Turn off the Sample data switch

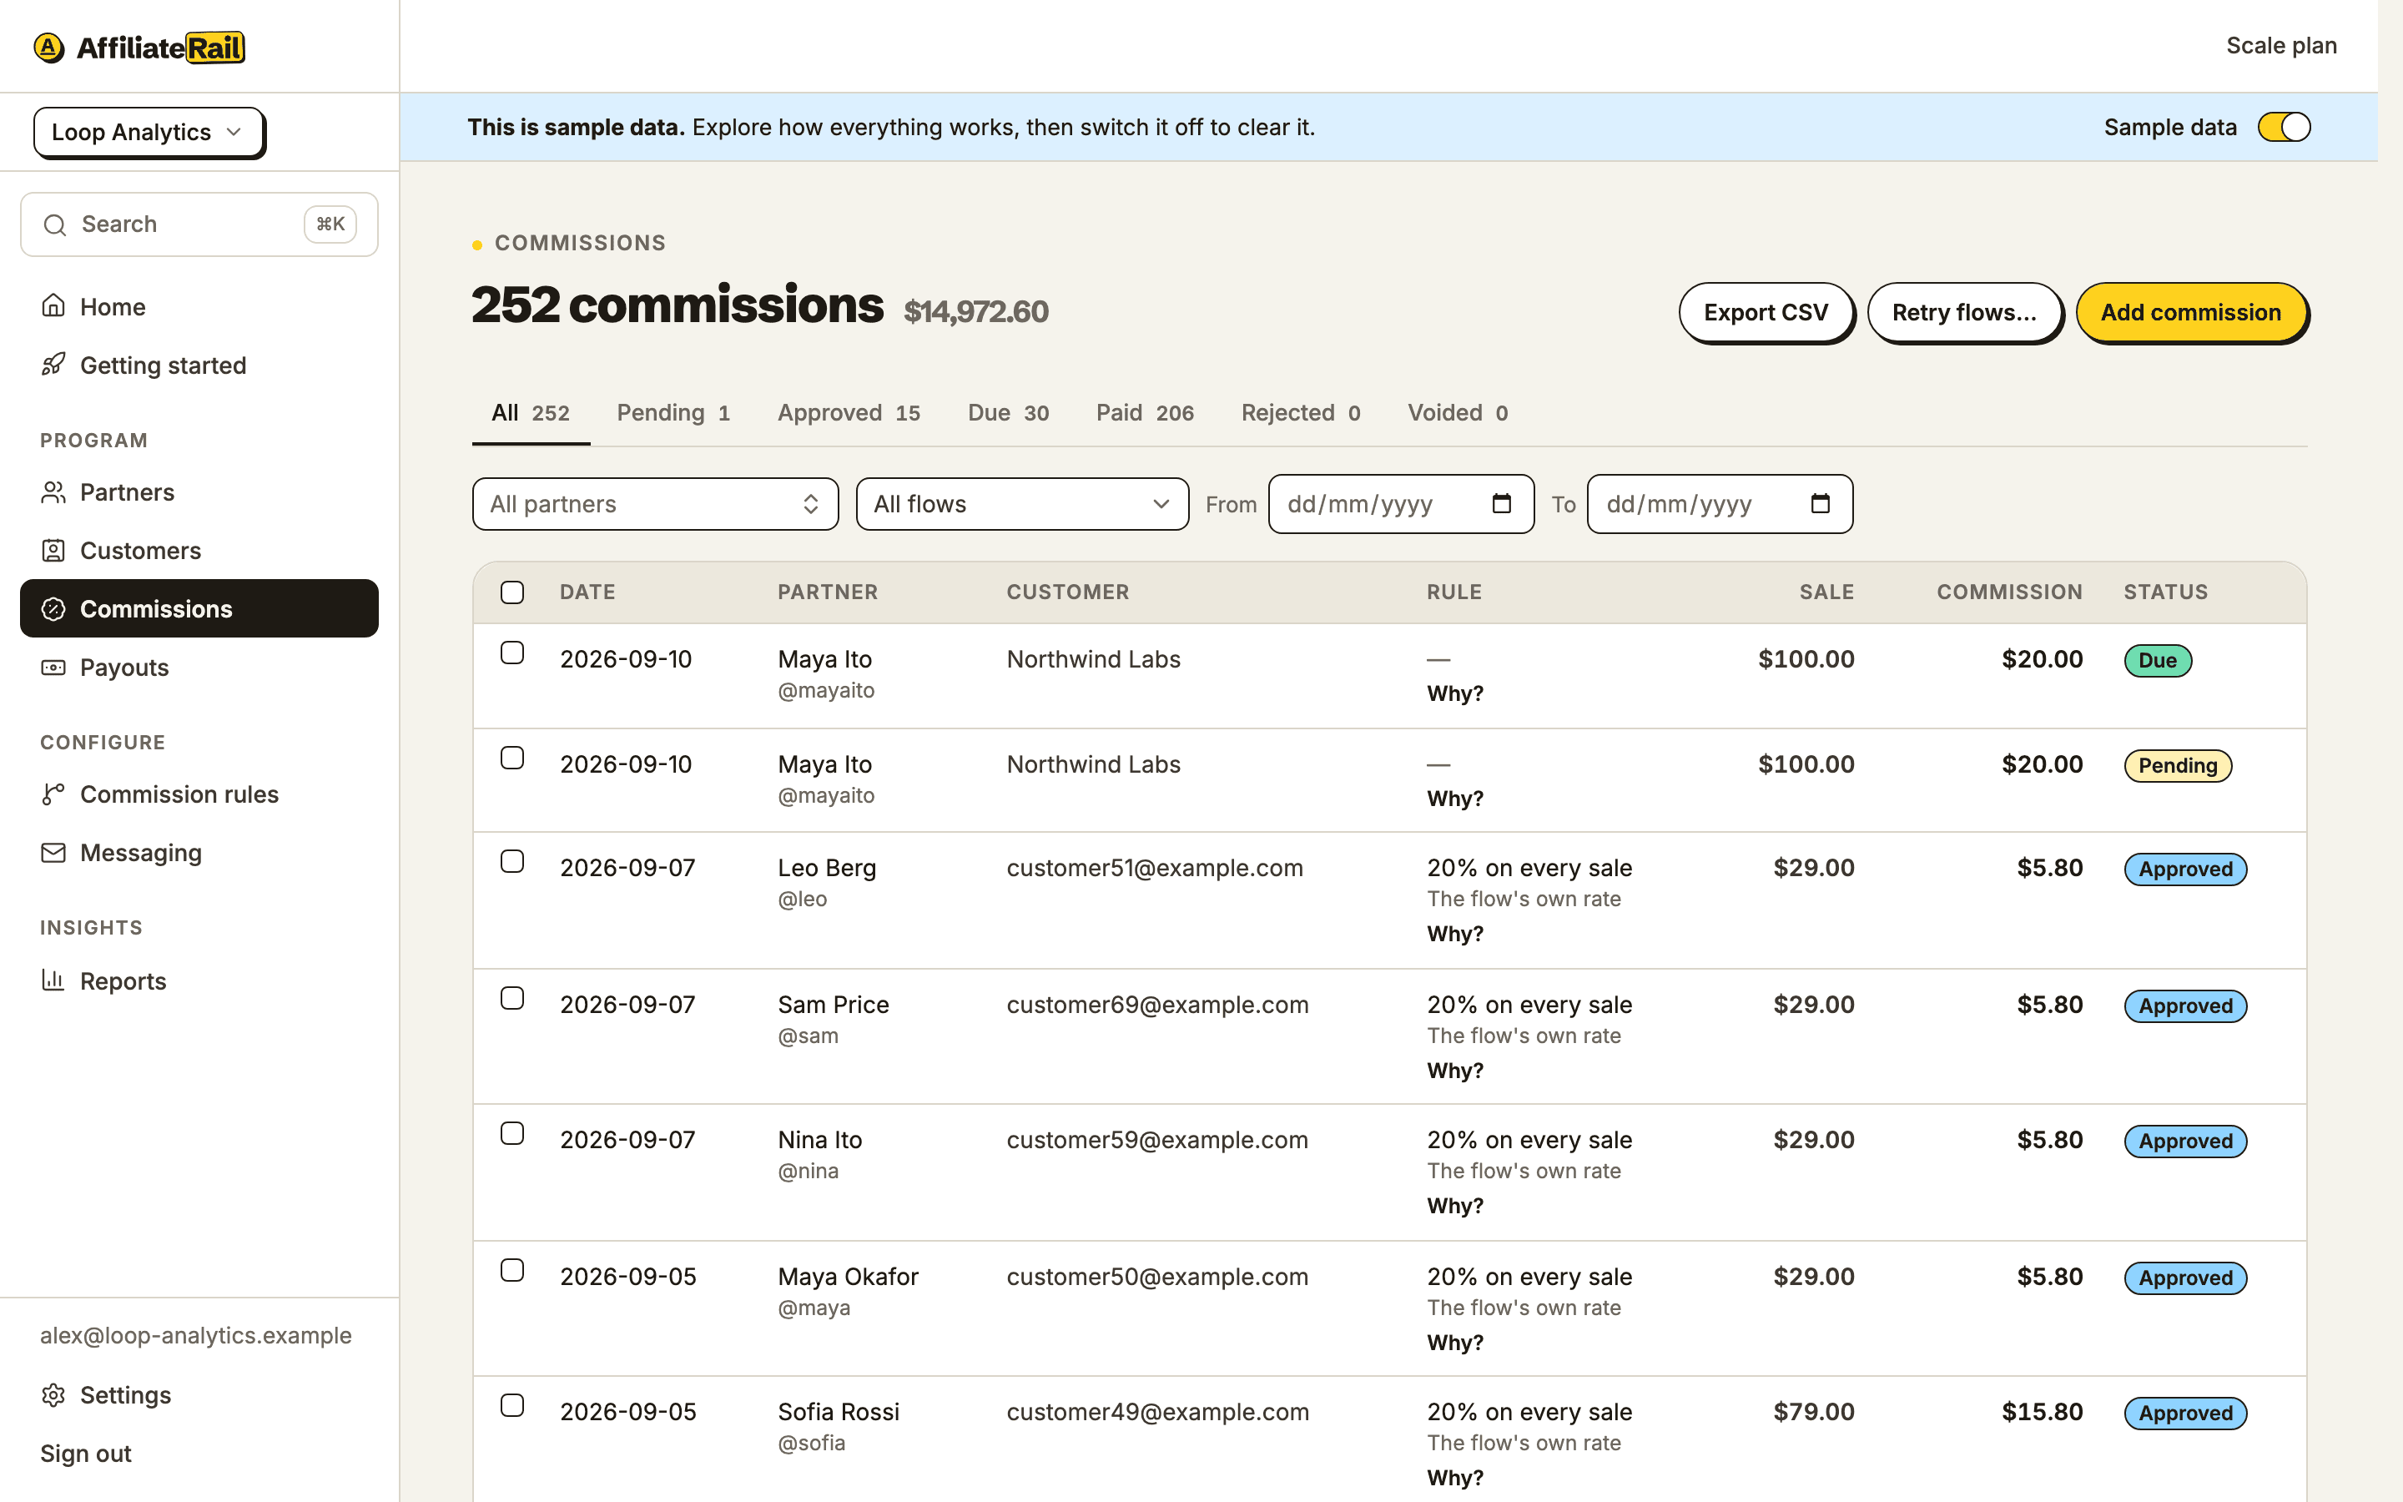coord(2284,127)
